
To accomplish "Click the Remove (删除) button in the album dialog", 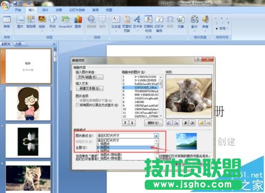I will tap(153, 122).
